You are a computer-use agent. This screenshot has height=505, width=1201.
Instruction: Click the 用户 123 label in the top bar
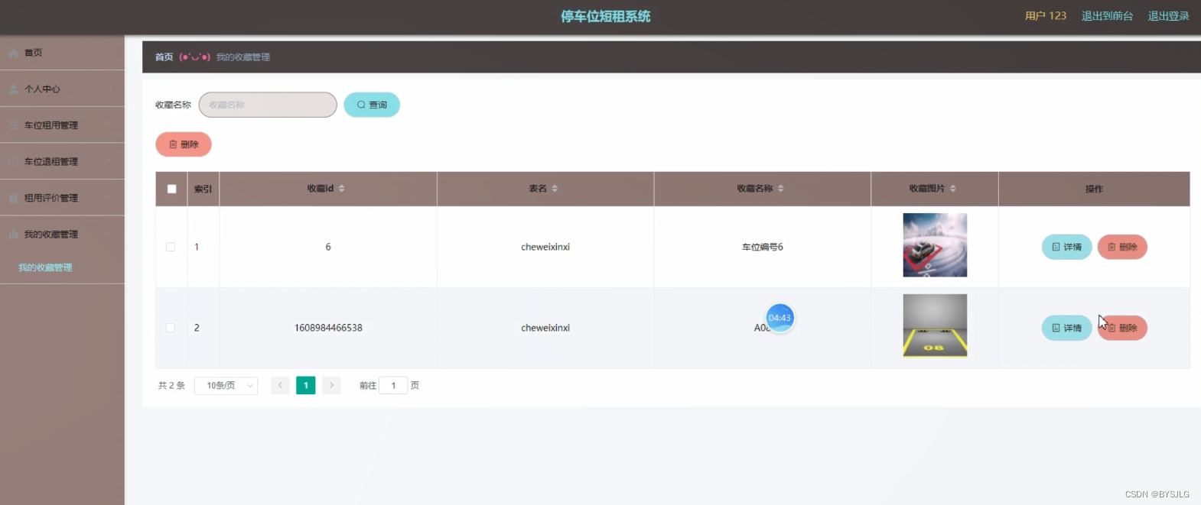(1046, 16)
